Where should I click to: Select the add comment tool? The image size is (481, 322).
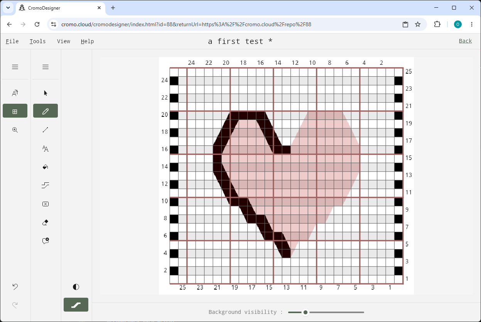(x=46, y=241)
